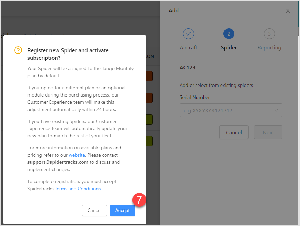The image size is (300, 226).
Task: Open the pricing website link
Action: [77, 155]
